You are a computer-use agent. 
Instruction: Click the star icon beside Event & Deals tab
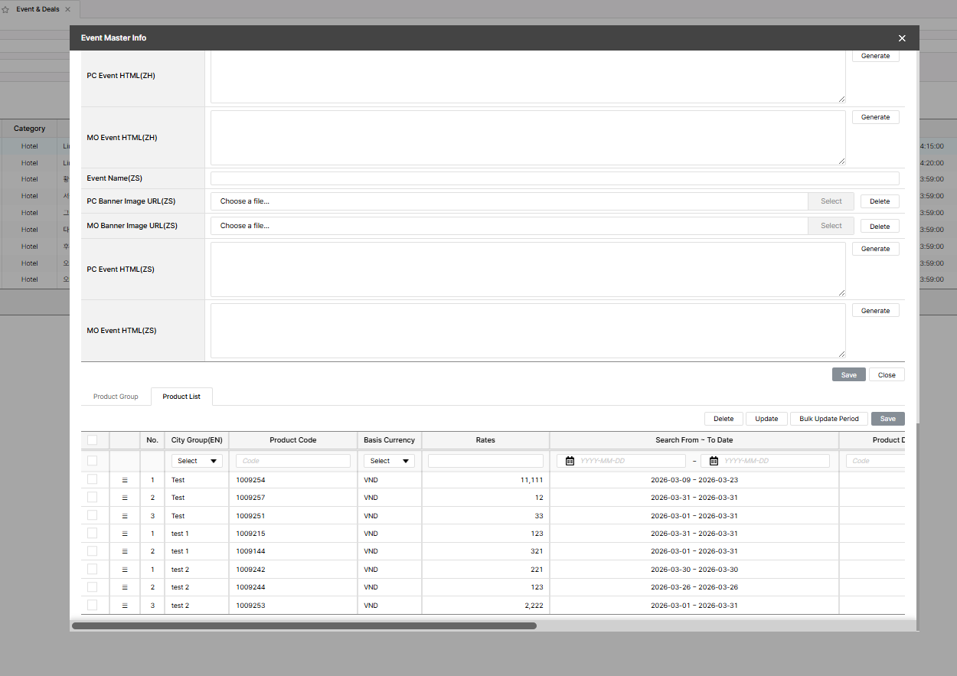(x=6, y=10)
